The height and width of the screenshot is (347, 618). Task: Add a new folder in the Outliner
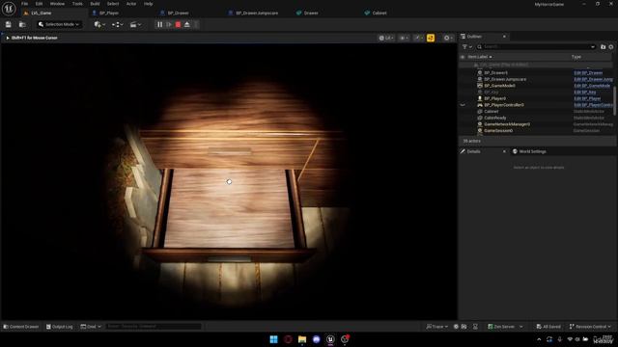603,47
